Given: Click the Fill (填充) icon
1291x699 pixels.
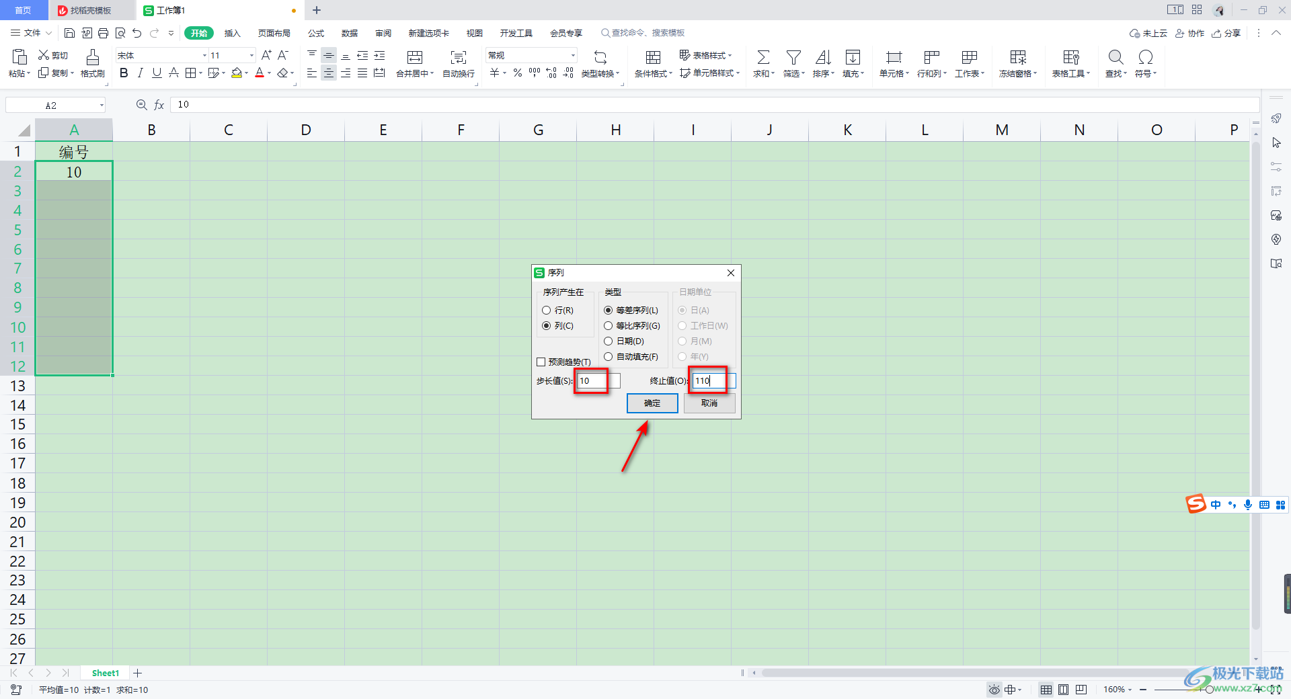Looking at the screenshot, I should [x=853, y=57].
